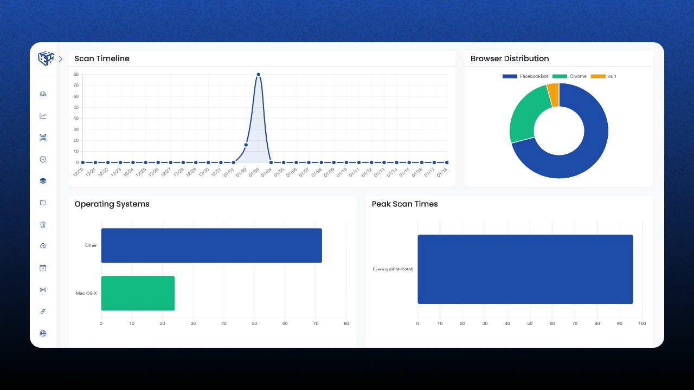Click the Browser Distribution heading
The height and width of the screenshot is (390, 694).
tap(510, 58)
